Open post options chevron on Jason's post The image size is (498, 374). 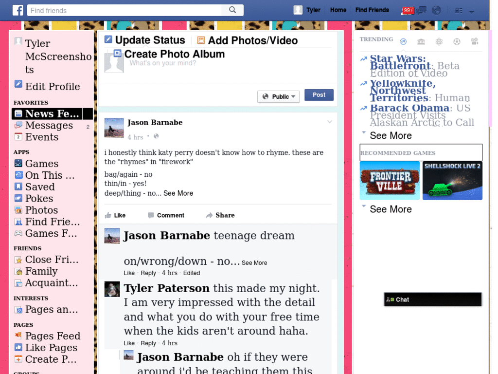(330, 122)
